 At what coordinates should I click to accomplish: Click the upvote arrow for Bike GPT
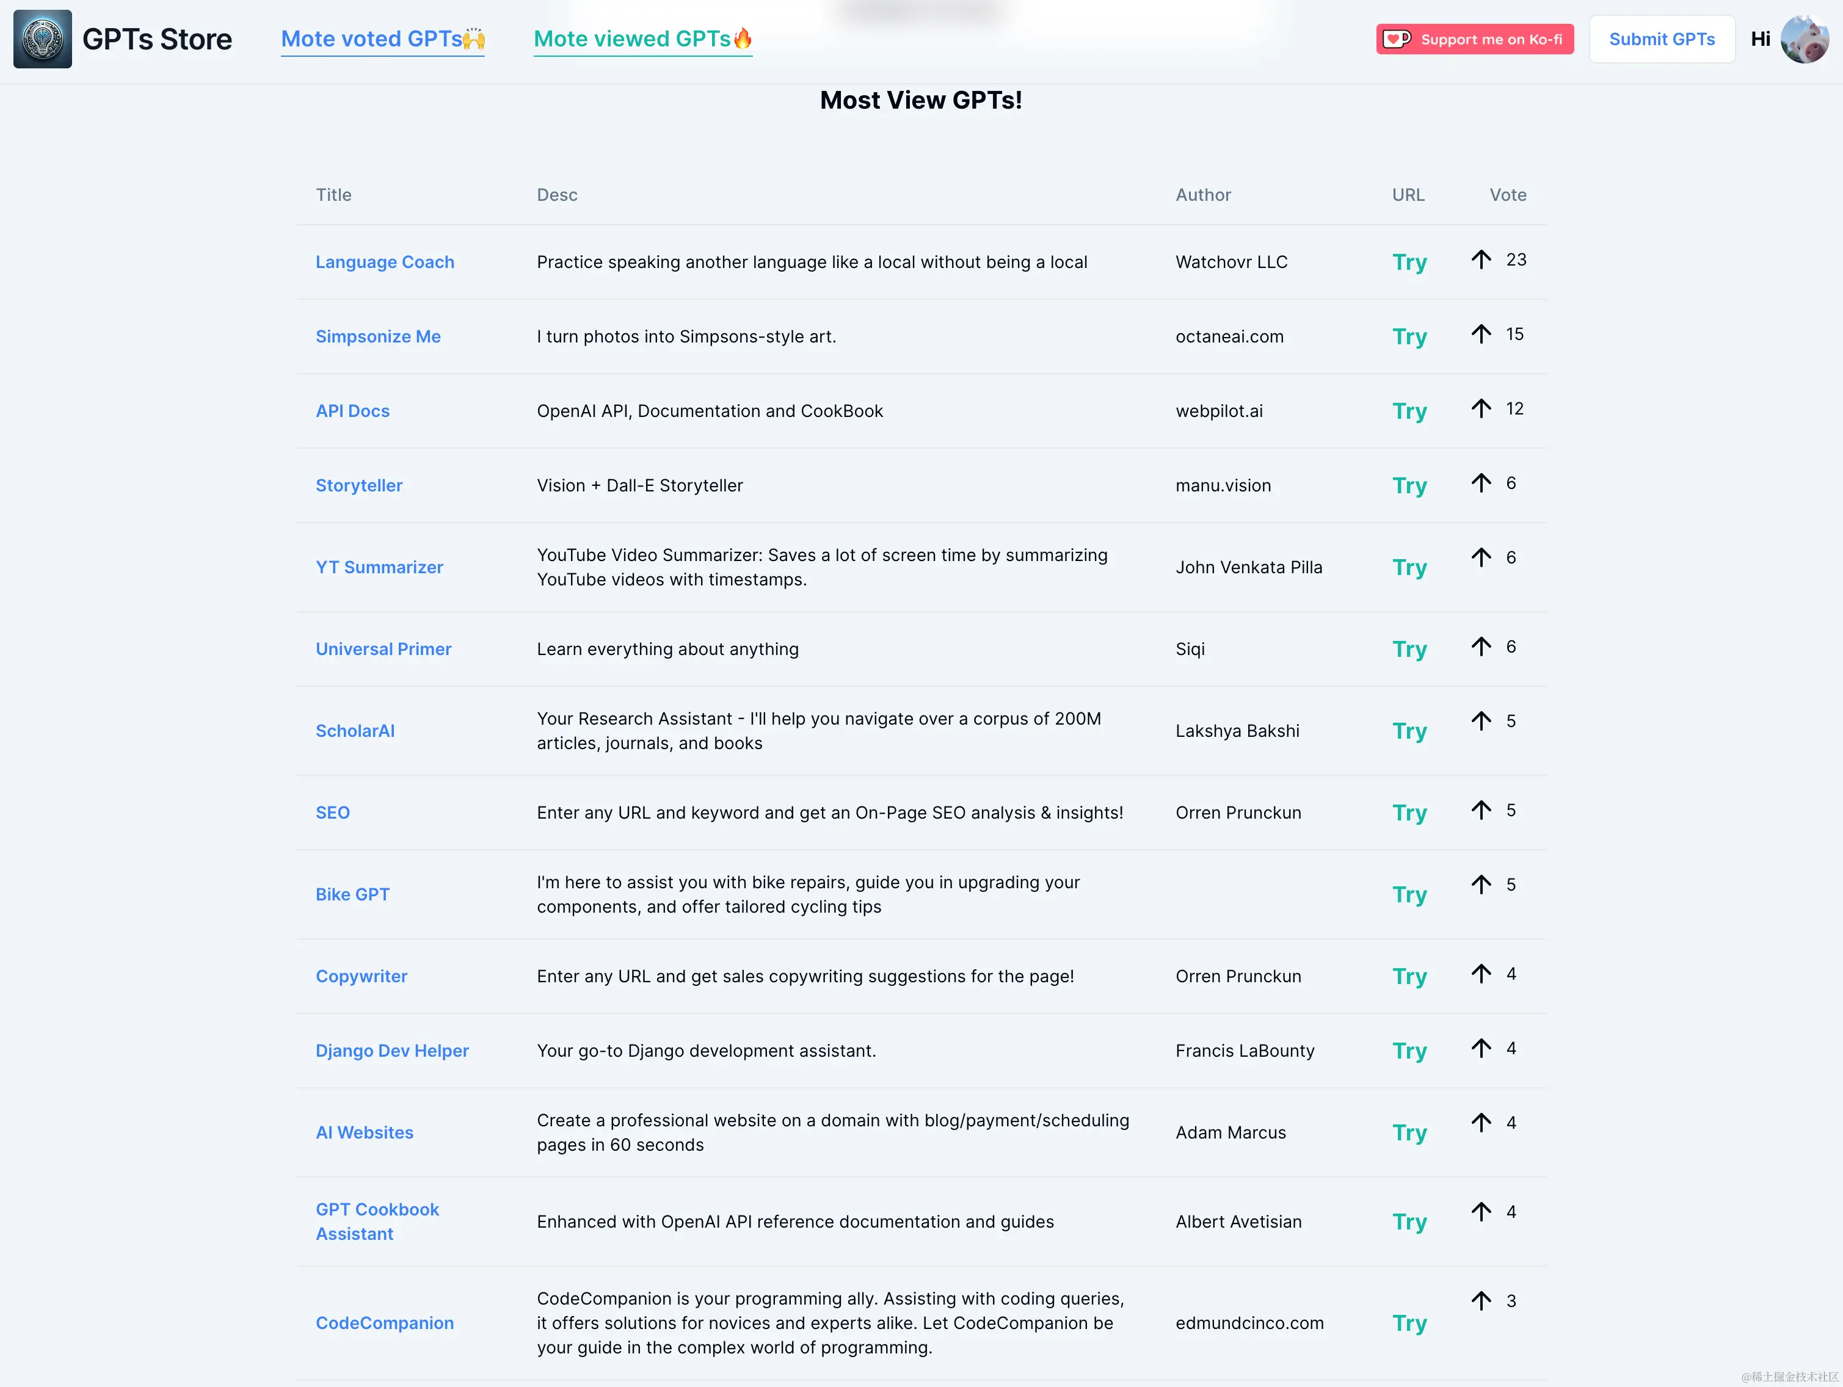[x=1480, y=885]
